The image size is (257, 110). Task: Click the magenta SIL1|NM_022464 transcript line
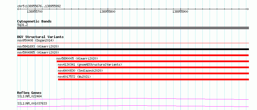(x=133, y=99)
